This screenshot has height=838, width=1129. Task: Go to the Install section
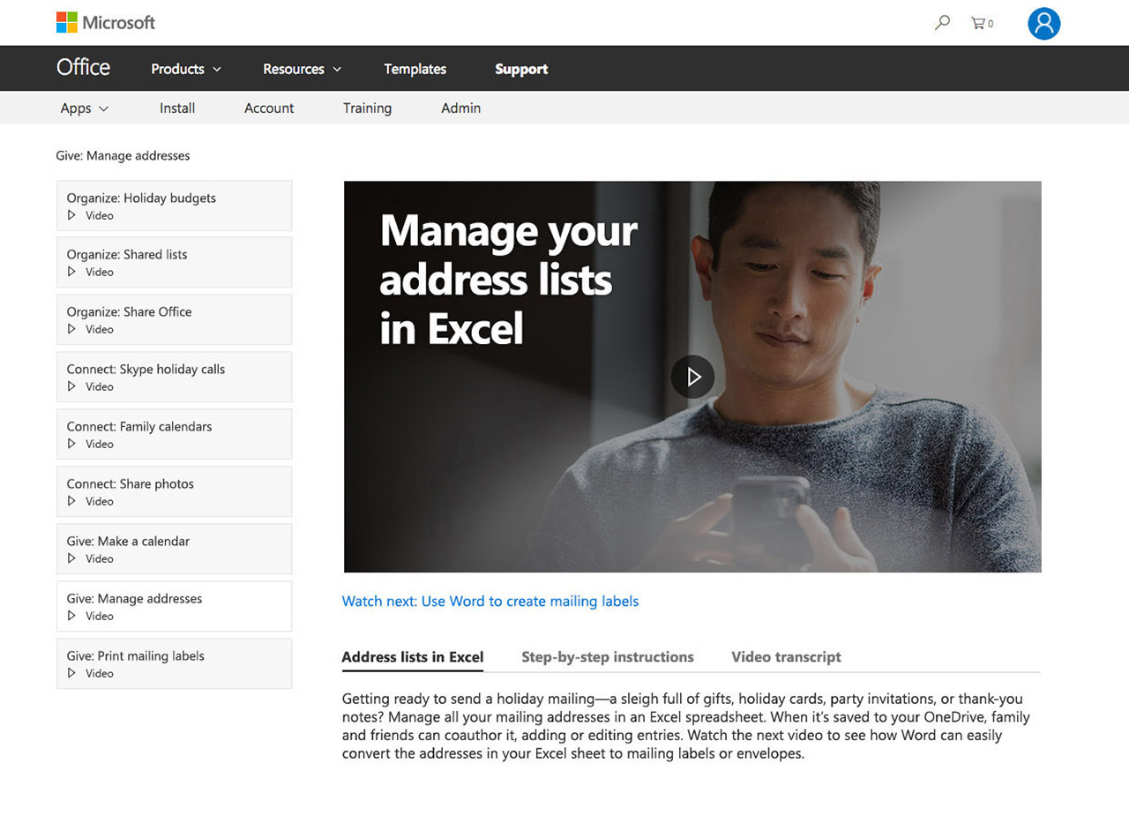176,108
